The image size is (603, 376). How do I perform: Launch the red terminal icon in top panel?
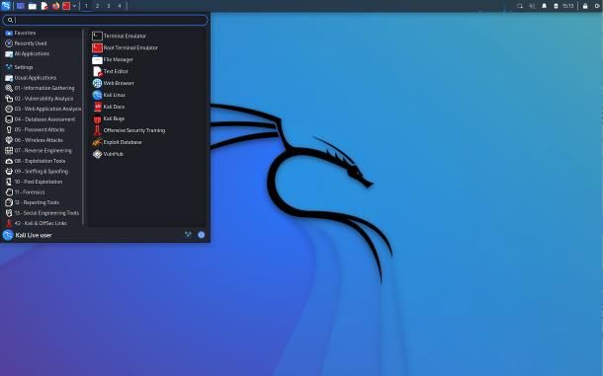tap(66, 6)
